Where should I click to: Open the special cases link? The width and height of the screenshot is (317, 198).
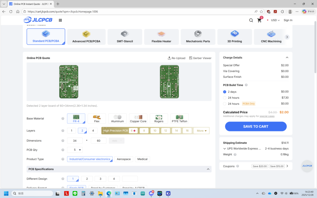(267, 116)
